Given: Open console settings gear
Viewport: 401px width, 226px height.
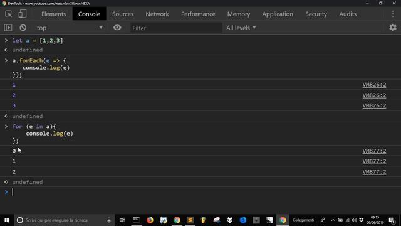Looking at the screenshot, I should [x=393, y=28].
